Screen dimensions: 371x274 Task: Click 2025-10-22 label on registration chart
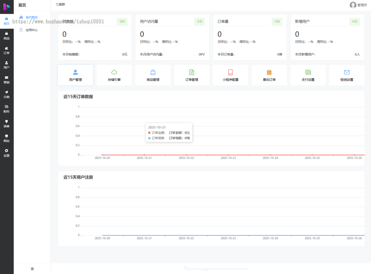point(186,238)
